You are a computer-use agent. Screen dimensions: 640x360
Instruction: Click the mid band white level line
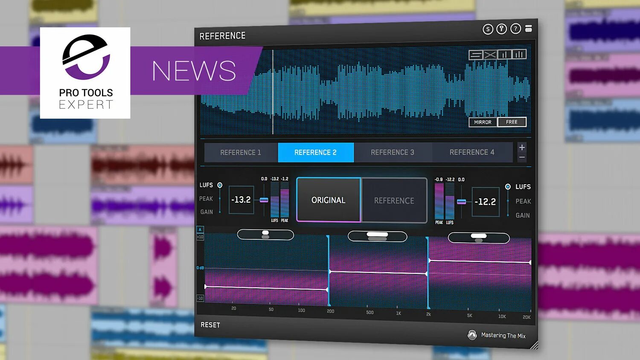click(x=378, y=272)
